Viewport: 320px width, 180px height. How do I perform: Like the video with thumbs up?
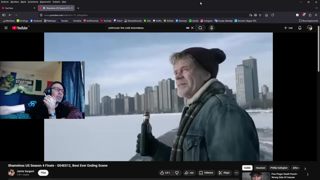coord(165,173)
